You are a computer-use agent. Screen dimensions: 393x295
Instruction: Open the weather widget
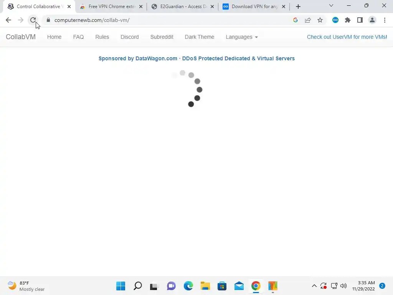coord(26,286)
